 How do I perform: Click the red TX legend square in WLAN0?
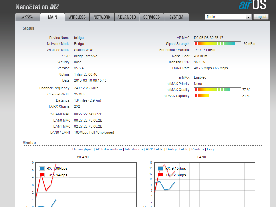42,175
